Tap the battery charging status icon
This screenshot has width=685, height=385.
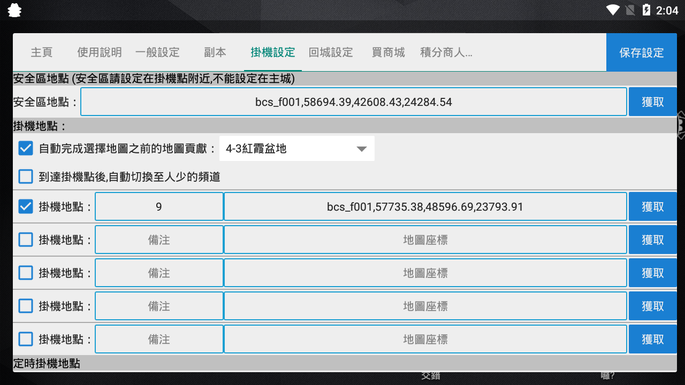pyautogui.click(x=646, y=10)
